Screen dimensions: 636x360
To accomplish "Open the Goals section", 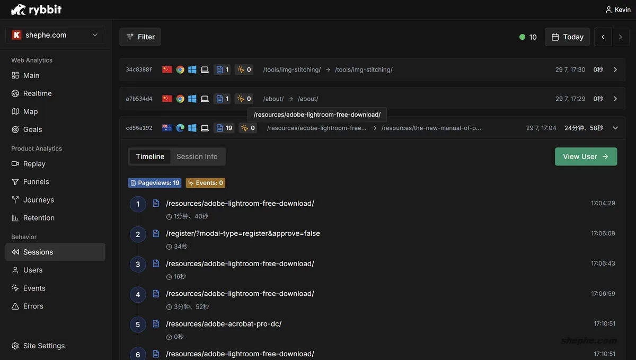I will [x=32, y=129].
